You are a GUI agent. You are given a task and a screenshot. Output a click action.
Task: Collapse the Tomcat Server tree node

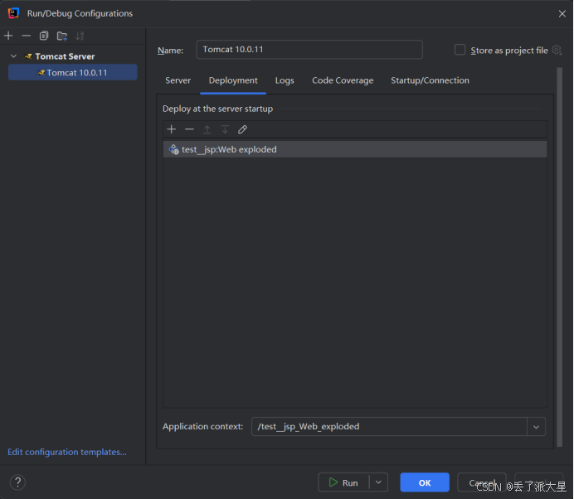tap(13, 56)
